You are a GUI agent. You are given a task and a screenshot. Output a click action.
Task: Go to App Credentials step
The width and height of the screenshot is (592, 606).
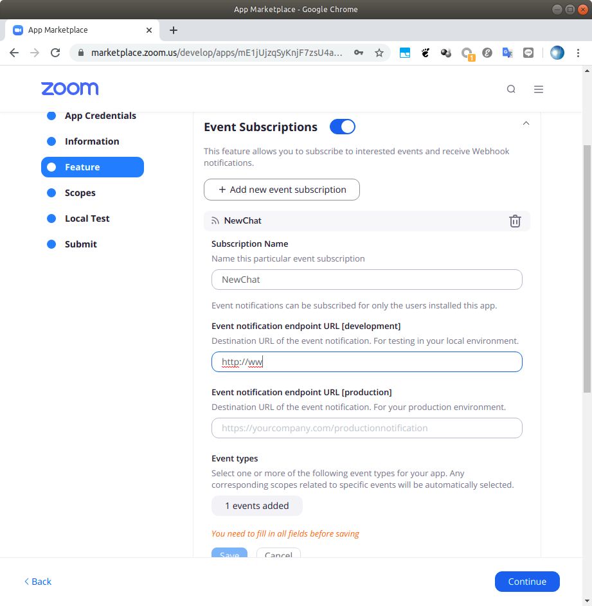coord(100,116)
